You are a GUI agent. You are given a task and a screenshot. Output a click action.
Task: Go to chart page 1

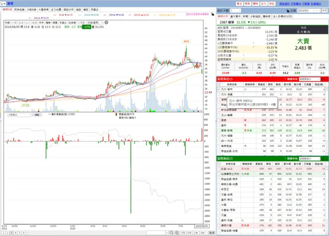click(4, 232)
